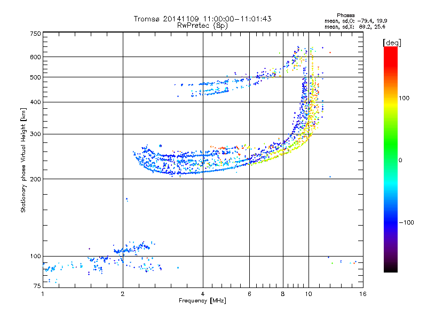Click the 'Stationary phase Virtual Height [km]' axis label
The height and width of the screenshot is (320, 427).
click(x=23, y=161)
